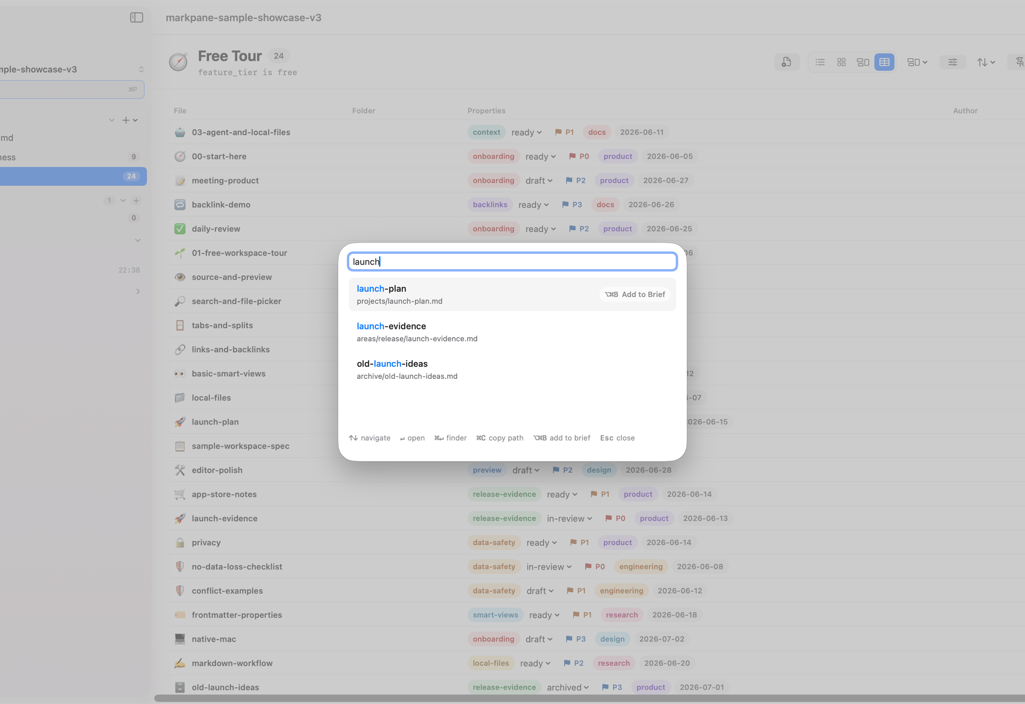
Task: Click backlinks tag in backlink-demo row
Action: coord(490,205)
